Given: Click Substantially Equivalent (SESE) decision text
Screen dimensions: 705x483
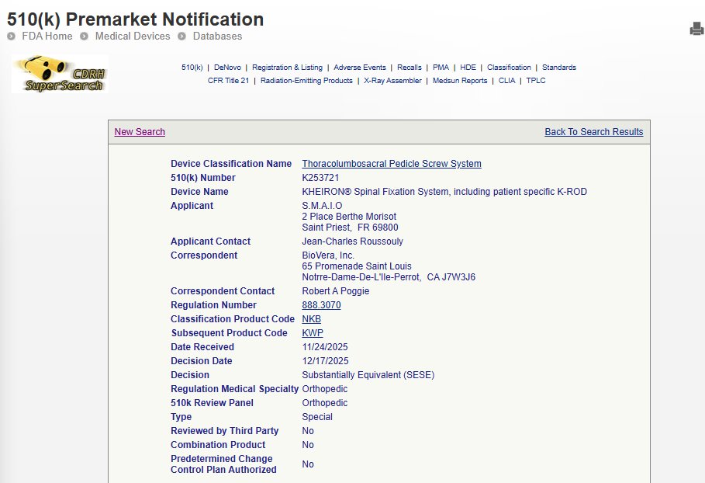Looking at the screenshot, I should [x=368, y=375].
